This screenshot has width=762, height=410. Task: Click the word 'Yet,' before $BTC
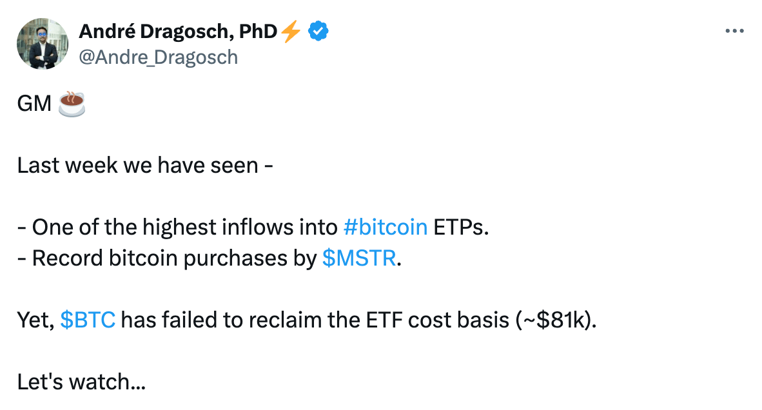pos(35,320)
